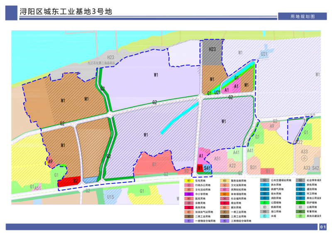Select the 供水用地 blue legend icon
332x235 pixels.
[264, 185]
